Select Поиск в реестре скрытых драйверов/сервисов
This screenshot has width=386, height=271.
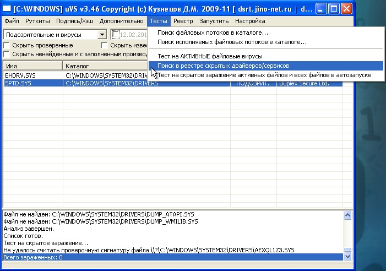[x=266, y=66]
